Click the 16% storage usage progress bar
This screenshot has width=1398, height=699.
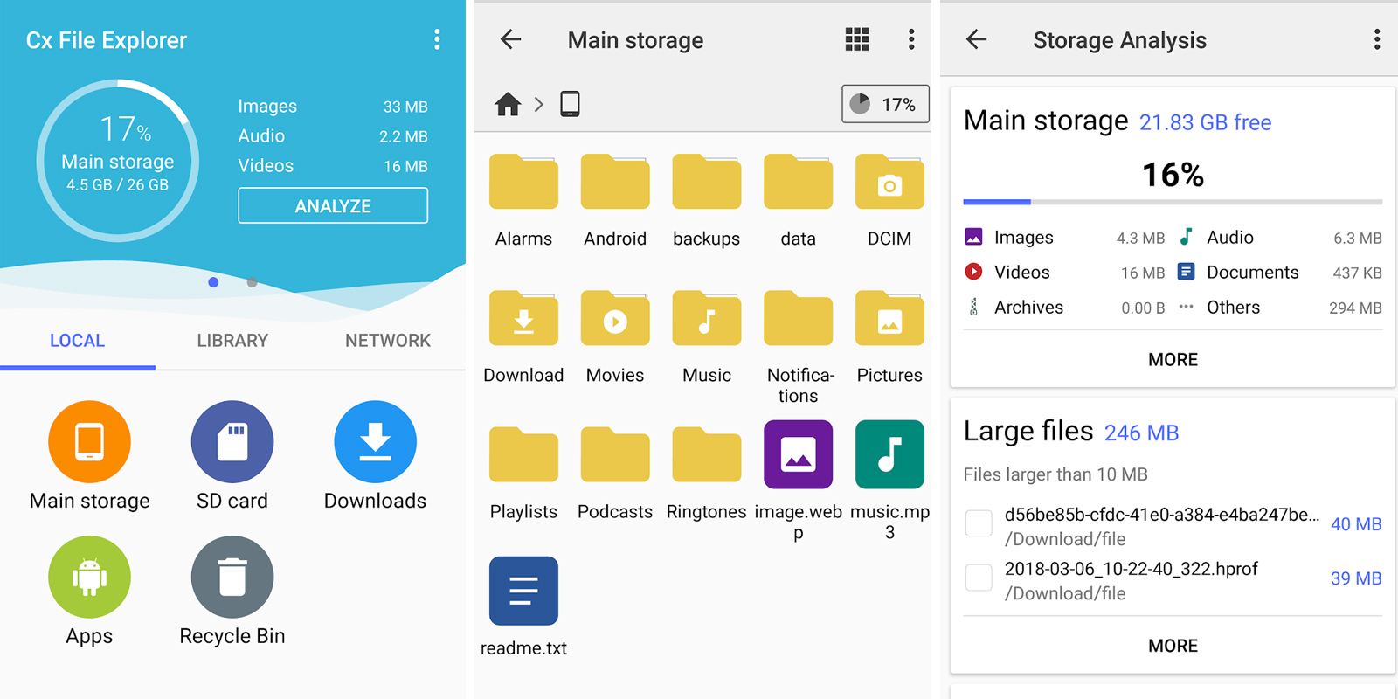[x=1173, y=202]
